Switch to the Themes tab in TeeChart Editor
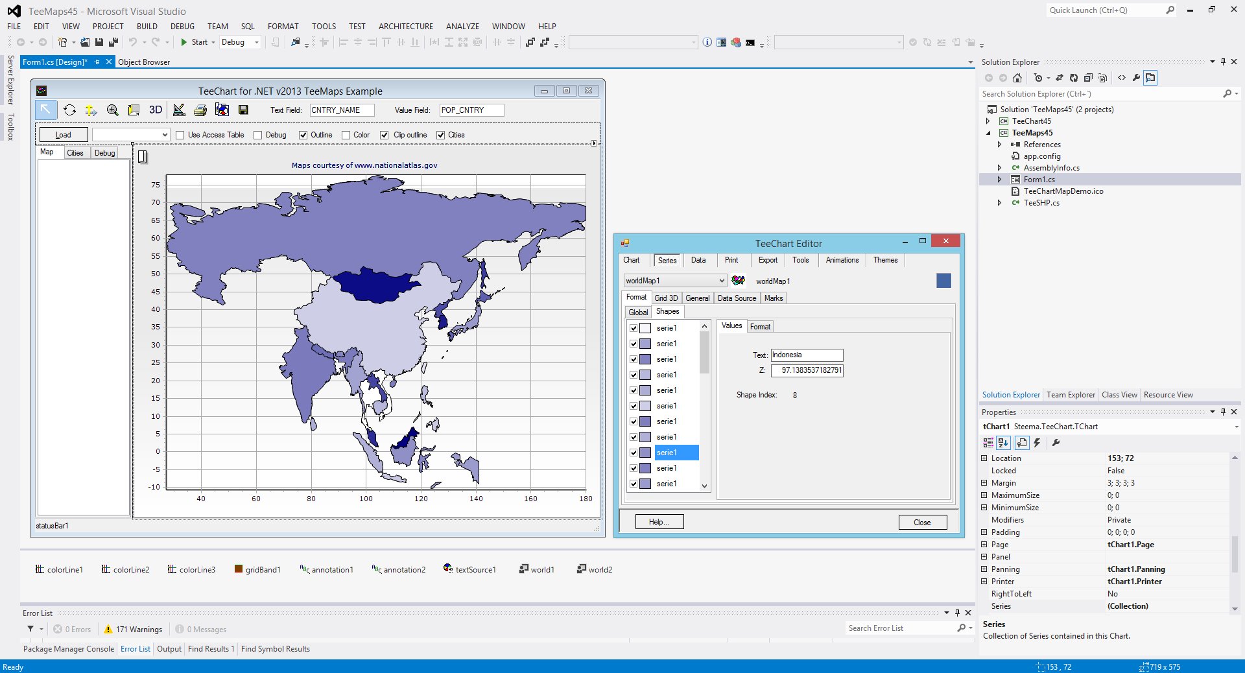 point(885,260)
